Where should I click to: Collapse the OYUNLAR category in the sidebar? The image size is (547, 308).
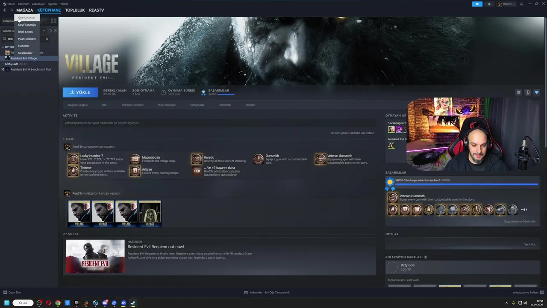coord(3,47)
